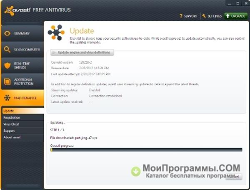Open the Registration submenu item
The width and height of the screenshot is (250, 190).
[12, 118]
